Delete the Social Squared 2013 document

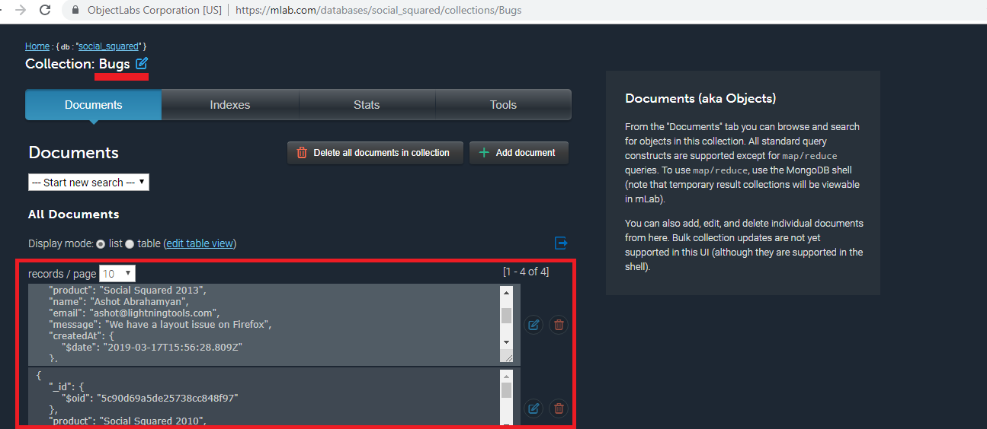[x=559, y=325]
